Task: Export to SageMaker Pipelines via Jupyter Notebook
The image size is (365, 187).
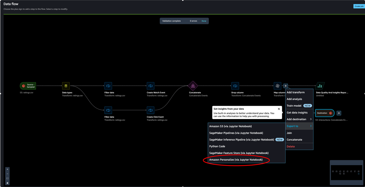Action: point(247,133)
